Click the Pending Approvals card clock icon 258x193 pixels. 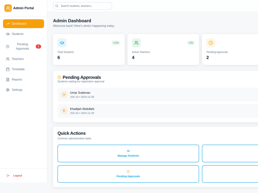click(211, 43)
